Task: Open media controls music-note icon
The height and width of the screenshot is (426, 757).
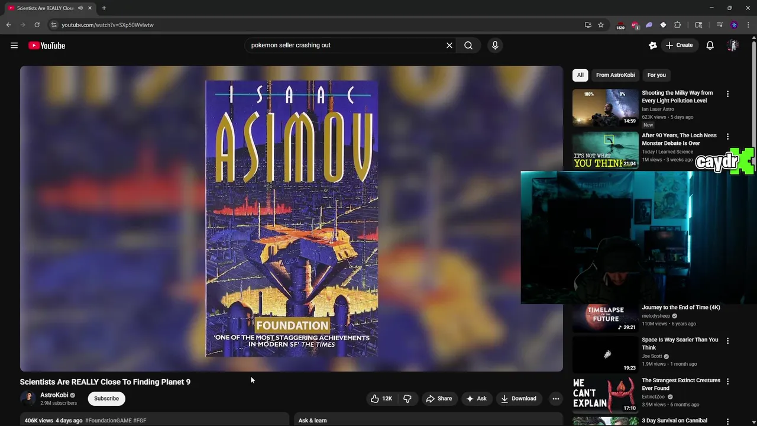Action: pos(720,25)
